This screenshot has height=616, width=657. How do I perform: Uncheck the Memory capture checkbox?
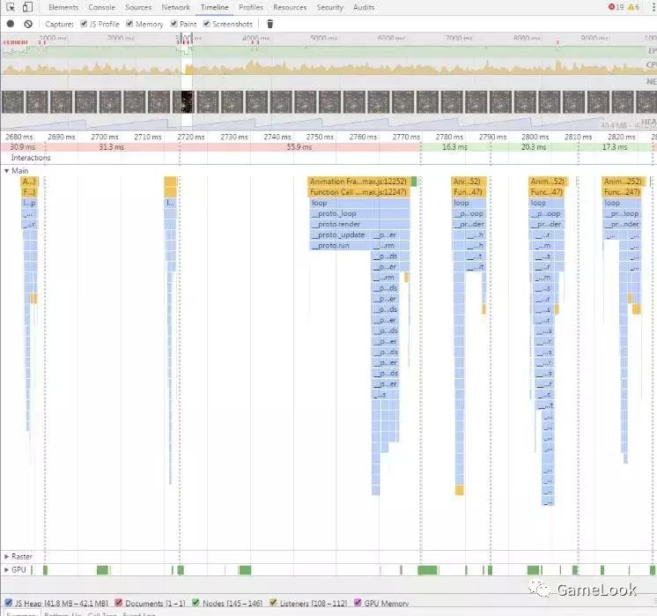click(130, 24)
